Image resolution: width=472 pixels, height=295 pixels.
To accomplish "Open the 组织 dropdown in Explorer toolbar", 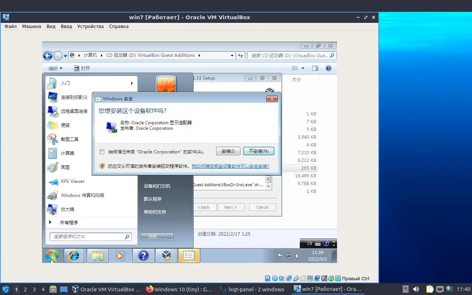I will pos(56,68).
